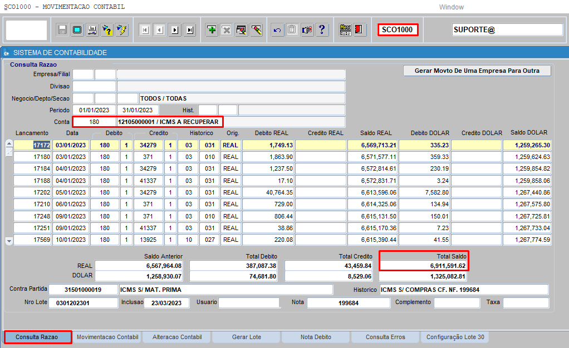
Task: Click the Total Credito DOLAR 8,529.06
Action: (x=328, y=276)
